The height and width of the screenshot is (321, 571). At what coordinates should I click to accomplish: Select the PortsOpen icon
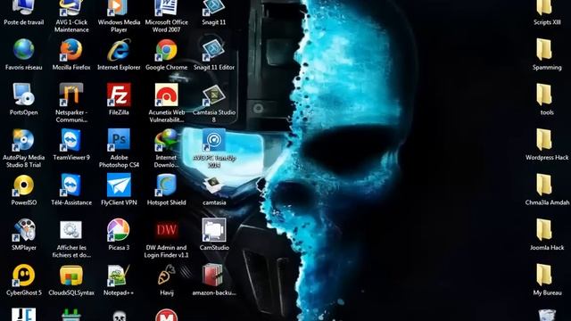[24, 95]
